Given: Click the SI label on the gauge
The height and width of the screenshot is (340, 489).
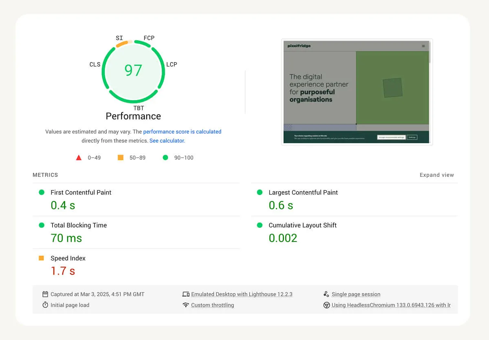Looking at the screenshot, I should pyautogui.click(x=119, y=38).
